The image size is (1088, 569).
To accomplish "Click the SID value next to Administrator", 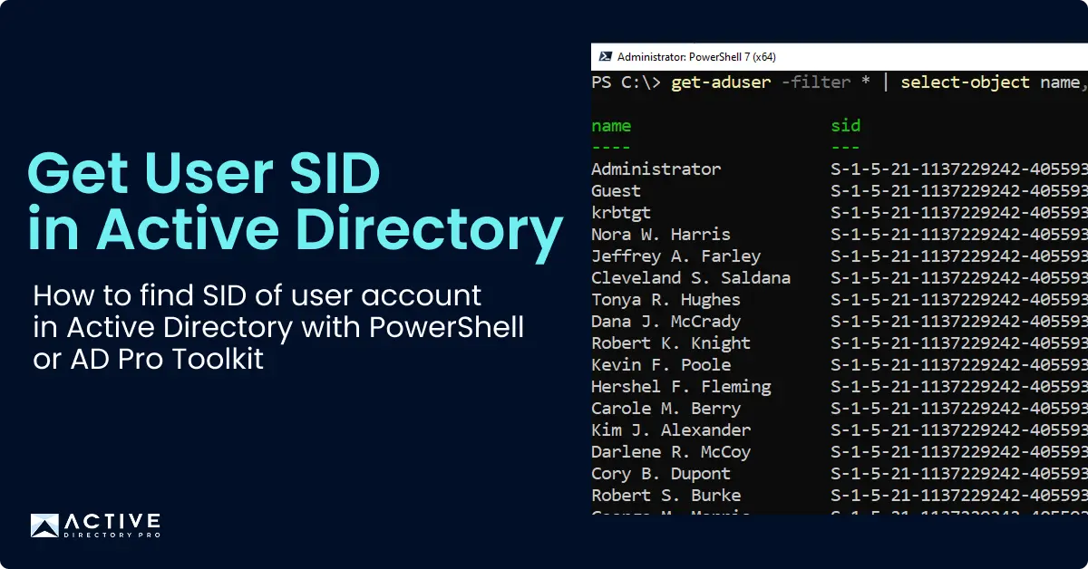I will [x=959, y=169].
